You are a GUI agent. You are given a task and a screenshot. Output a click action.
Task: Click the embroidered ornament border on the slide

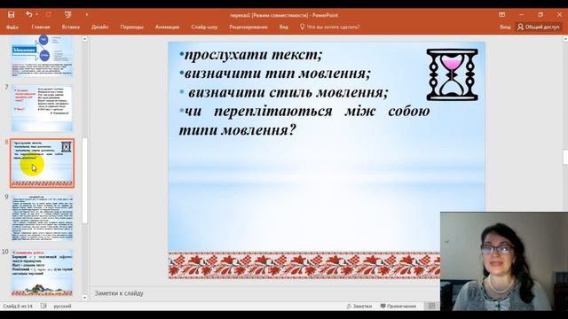tap(304, 266)
